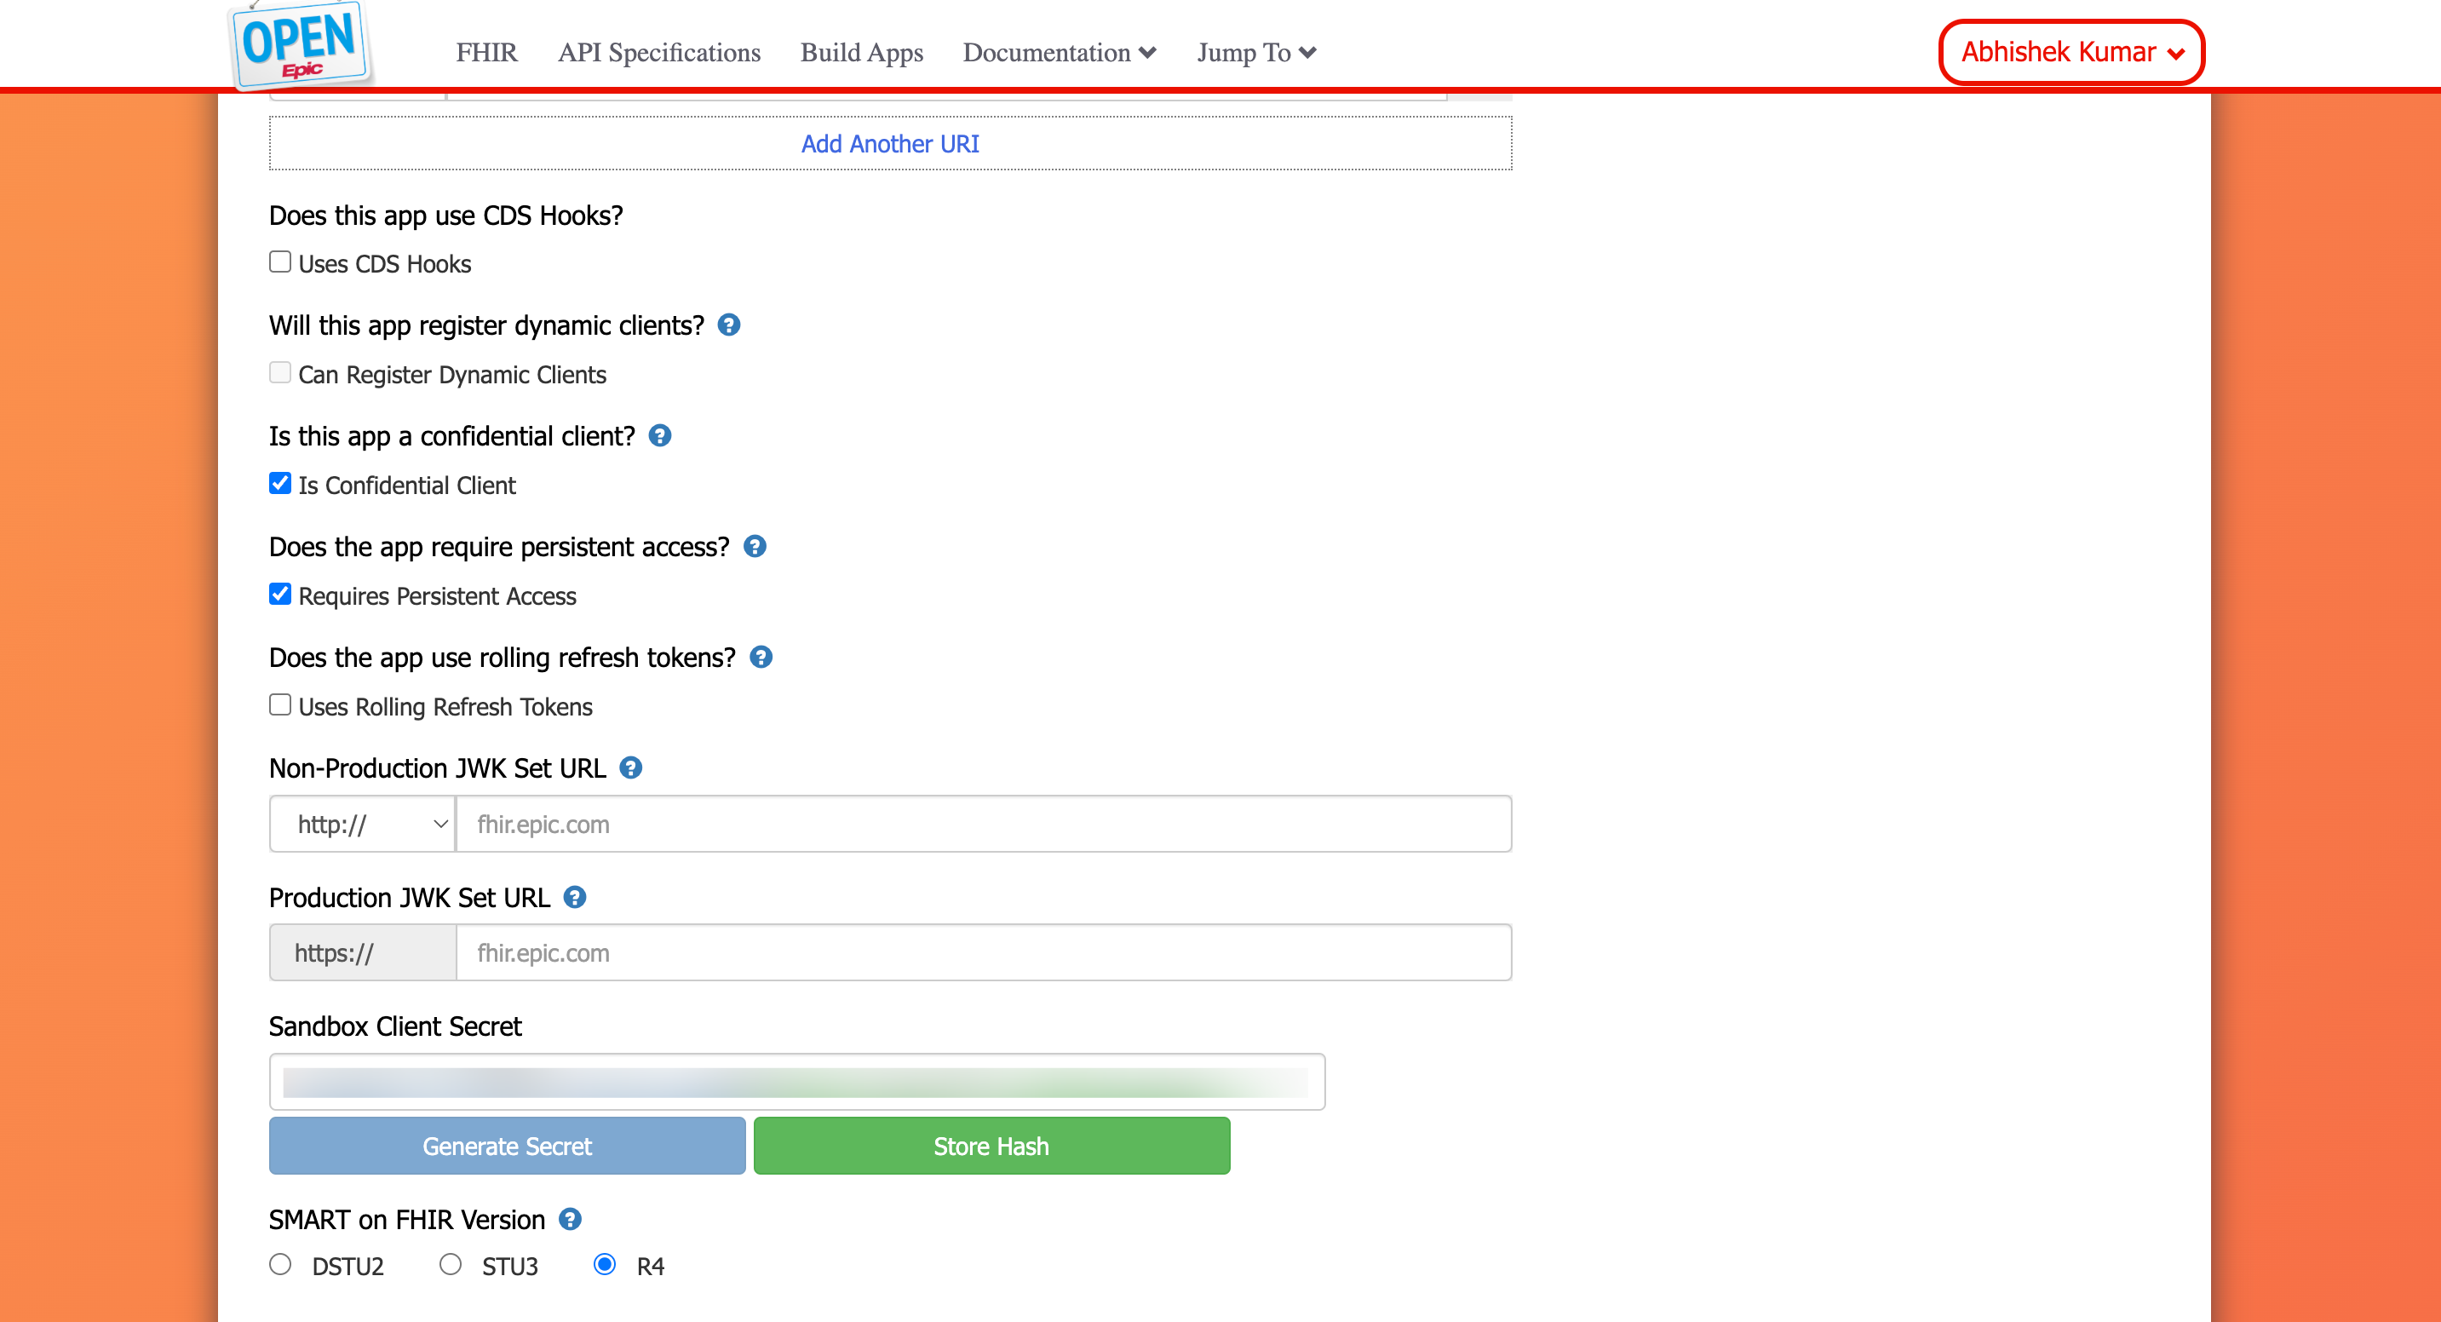Viewport: 2441px width, 1322px height.
Task: Select the DSTU2 radio button
Action: pyautogui.click(x=279, y=1264)
